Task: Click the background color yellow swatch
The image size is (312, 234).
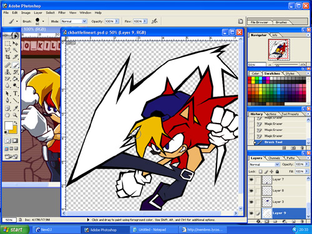Action: (x=14, y=130)
